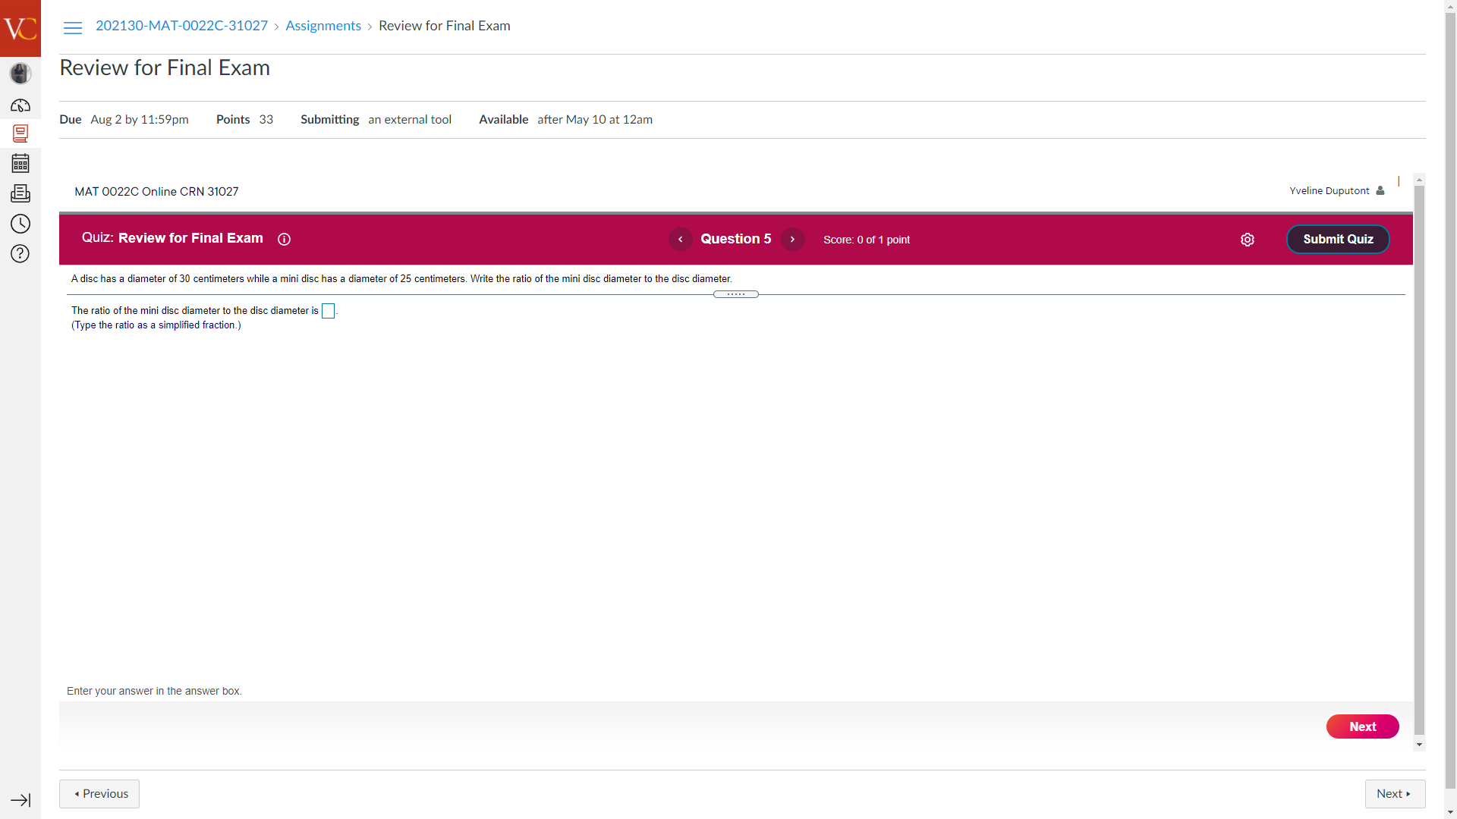
Task: Click the answer box for ratio
Action: [x=328, y=311]
